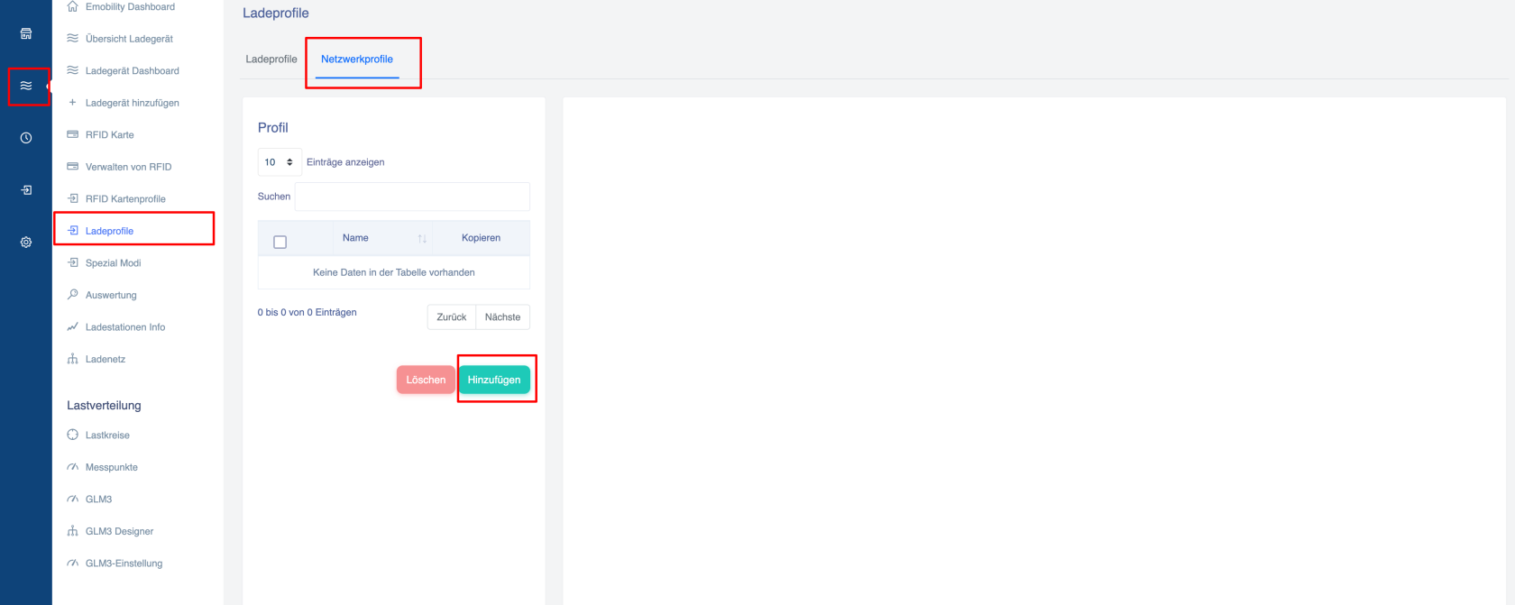Click the '0 bis 0 von 0 Einträgen' text
This screenshot has width=1515, height=605.
308,312
